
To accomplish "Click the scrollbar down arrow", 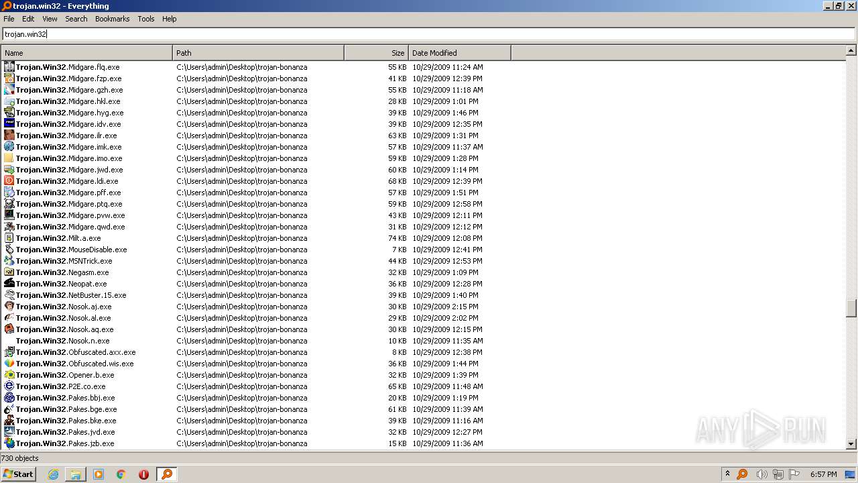I will tap(851, 444).
